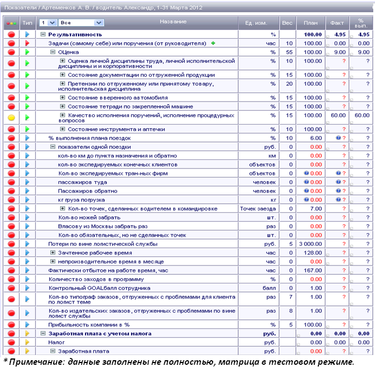
Task: Click blue type arrow in Результативность row
Action: [27, 35]
